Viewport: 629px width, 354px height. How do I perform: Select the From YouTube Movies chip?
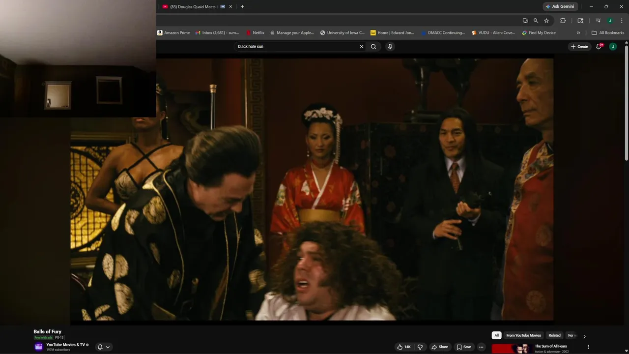coord(523,335)
